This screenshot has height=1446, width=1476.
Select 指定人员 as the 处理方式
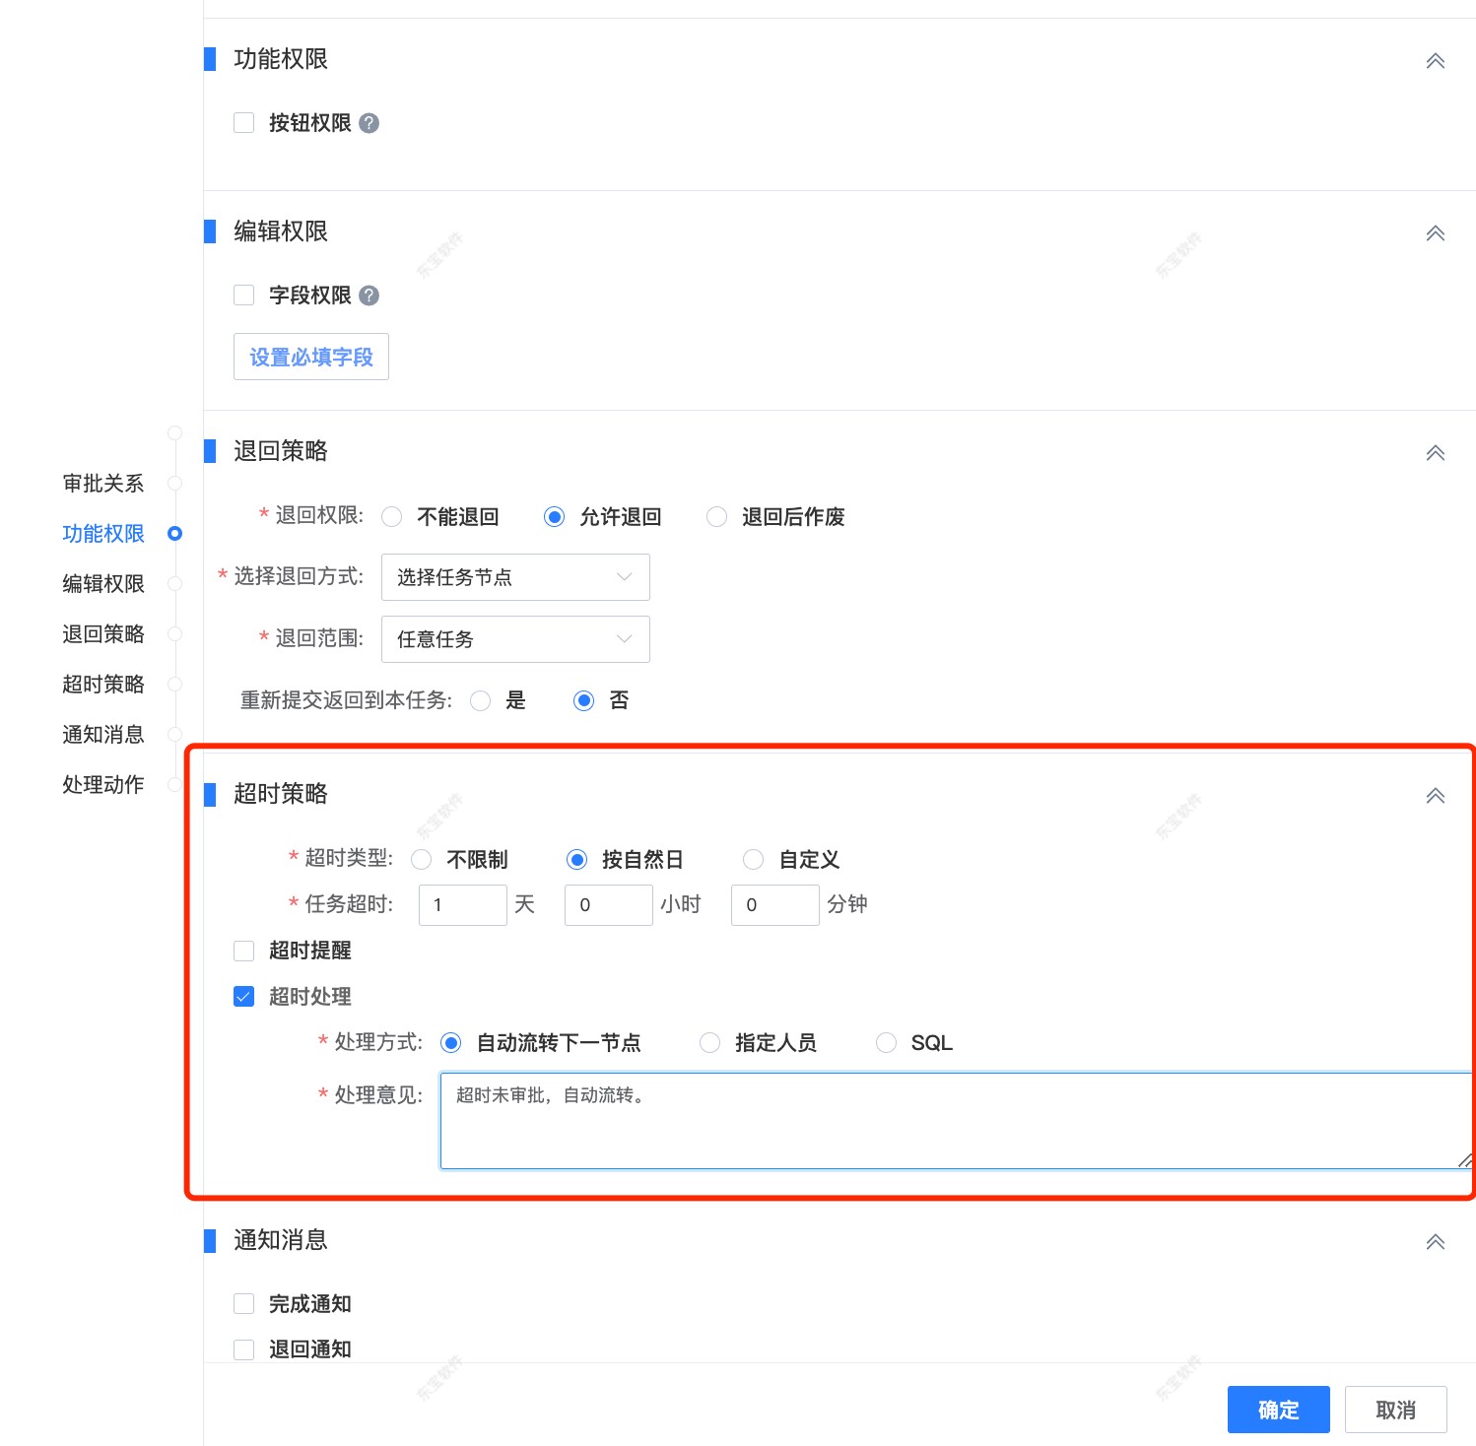point(710,1042)
